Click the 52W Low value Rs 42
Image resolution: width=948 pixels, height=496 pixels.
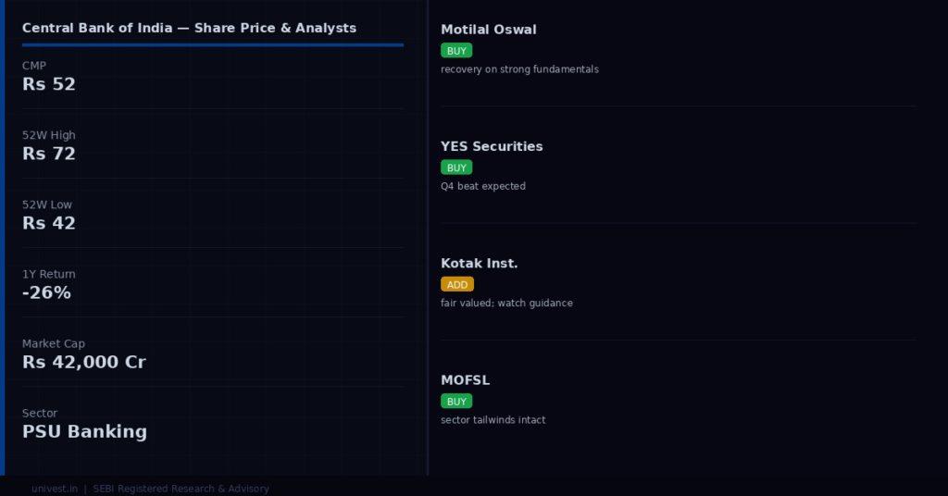coord(49,223)
